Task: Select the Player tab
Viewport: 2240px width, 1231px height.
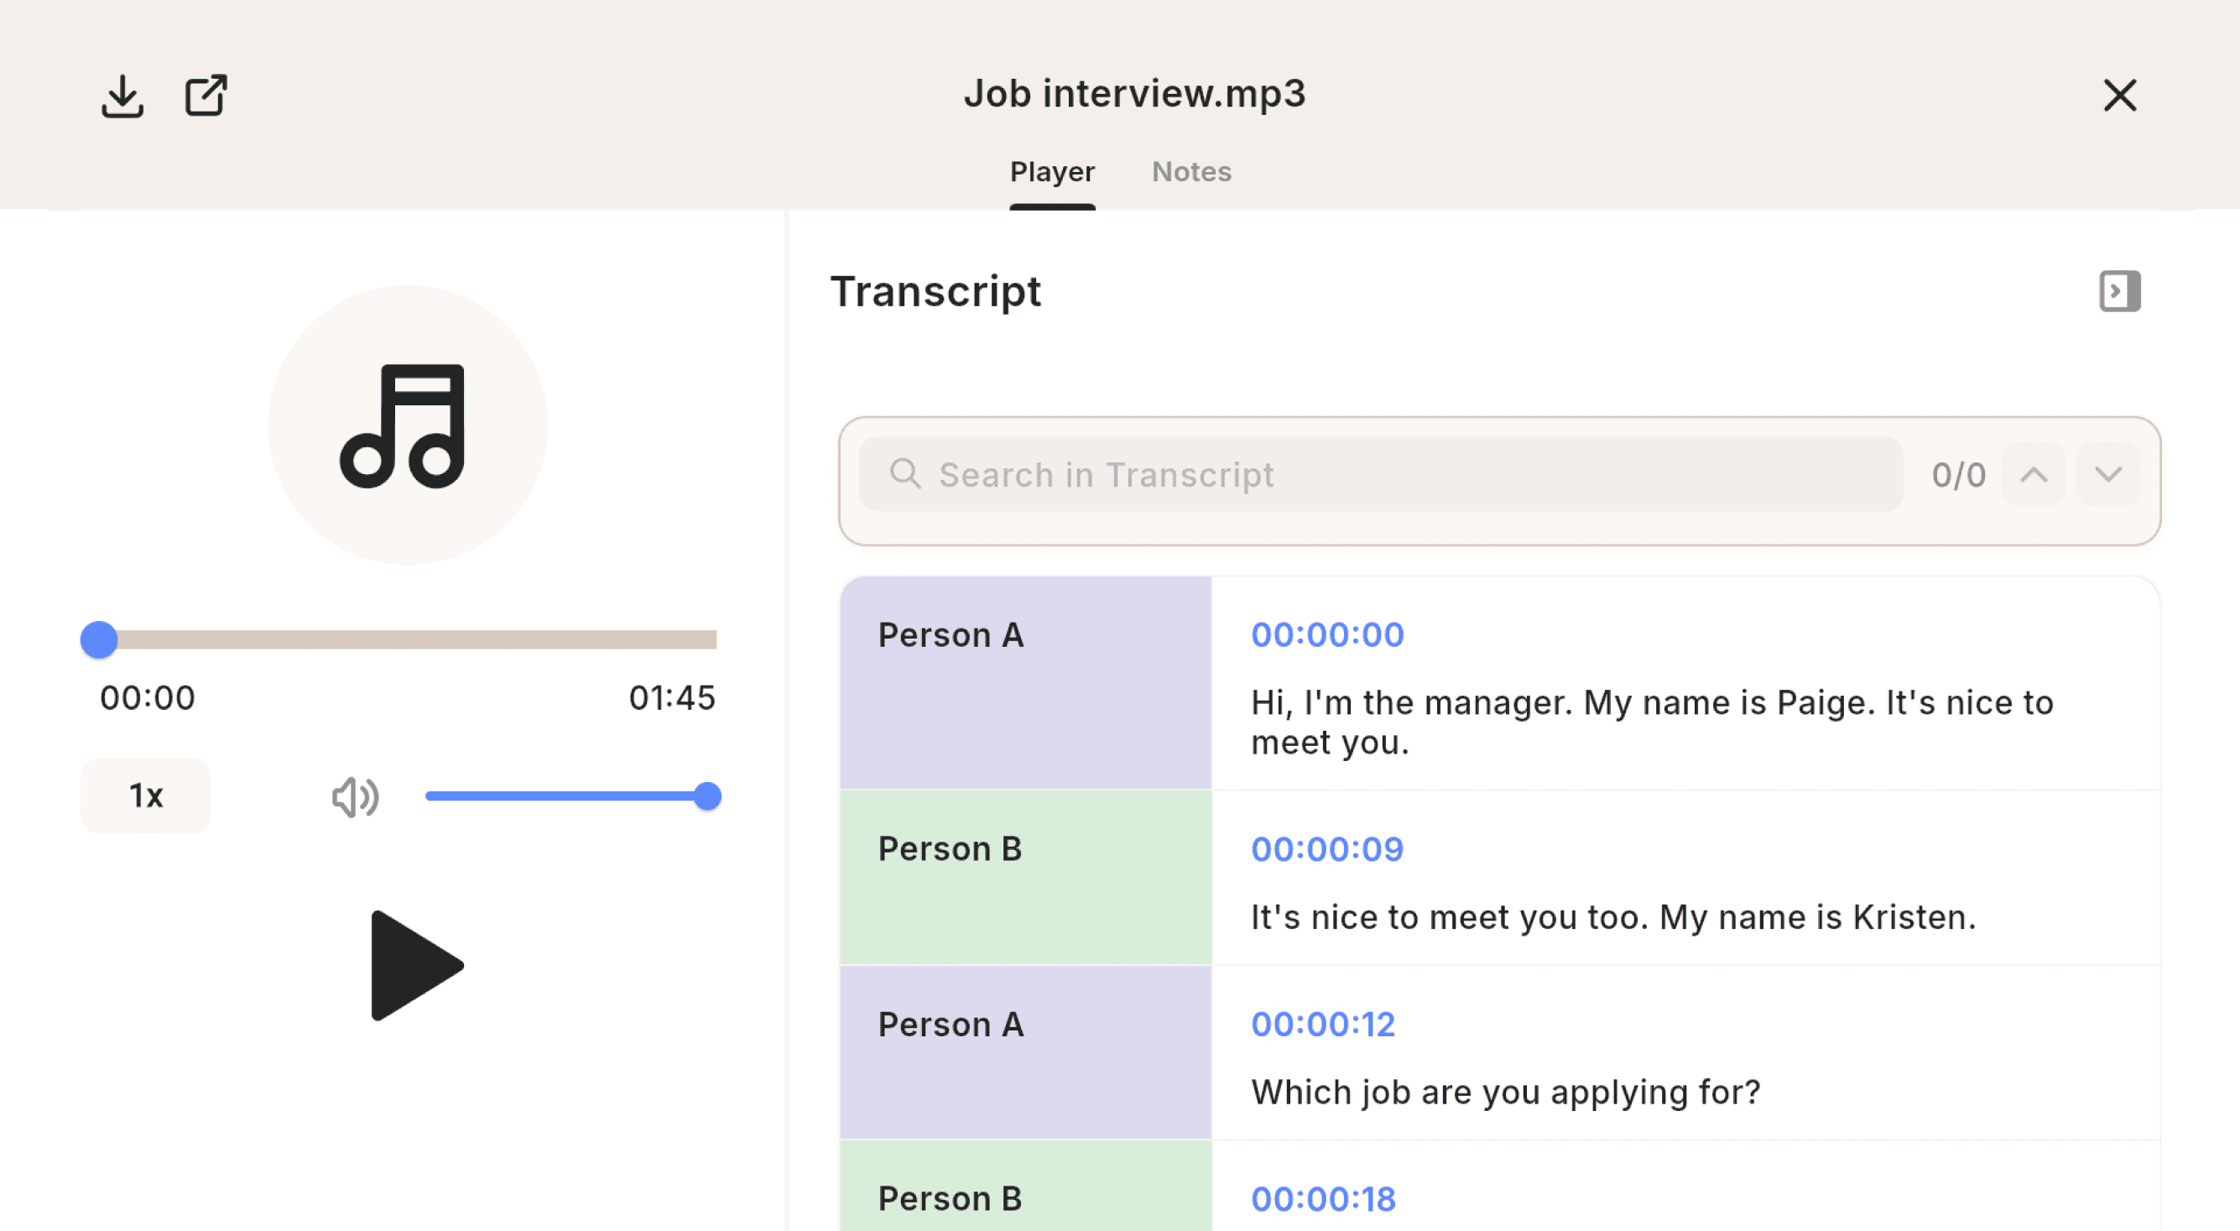Action: click(x=1052, y=171)
